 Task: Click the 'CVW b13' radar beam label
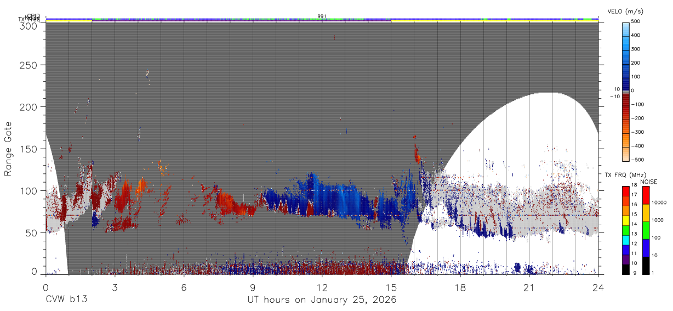(66, 299)
